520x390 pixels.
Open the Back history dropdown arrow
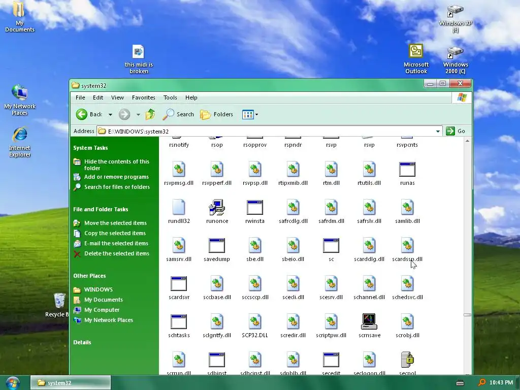tap(110, 115)
